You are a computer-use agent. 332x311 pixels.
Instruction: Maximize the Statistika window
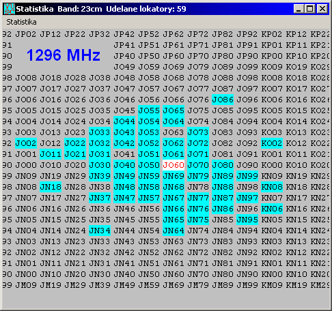click(x=310, y=9)
